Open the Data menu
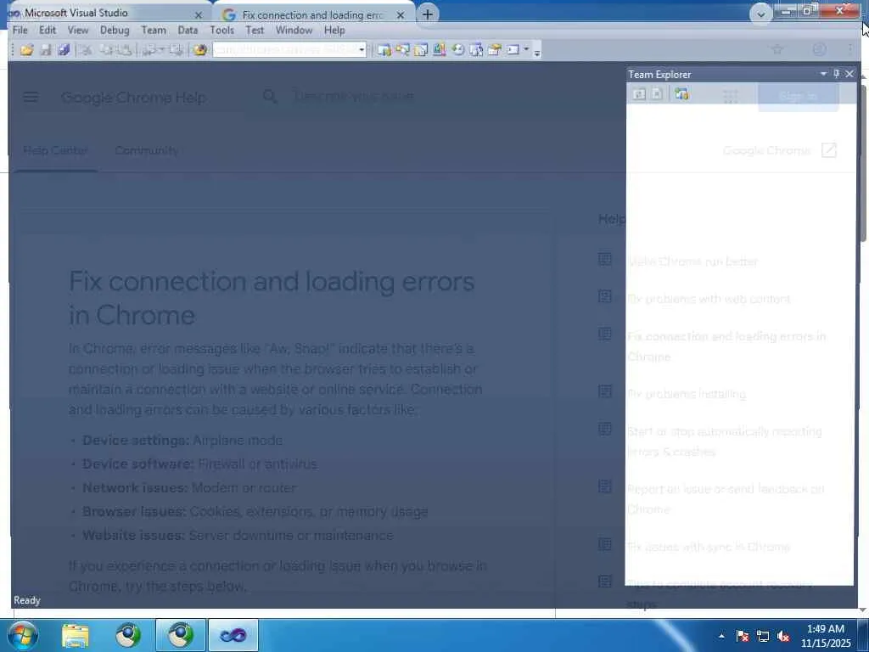The width and height of the screenshot is (869, 652). pos(188,30)
